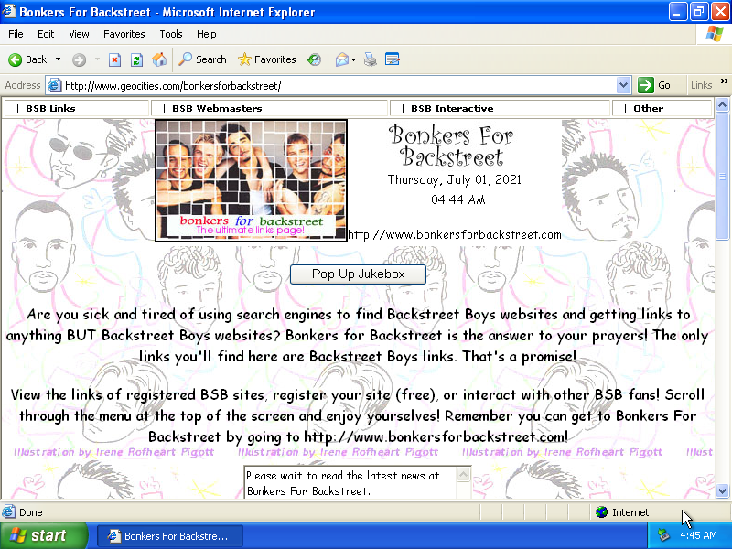Click the page's vertical scrollbar down arrow

[x=722, y=490]
